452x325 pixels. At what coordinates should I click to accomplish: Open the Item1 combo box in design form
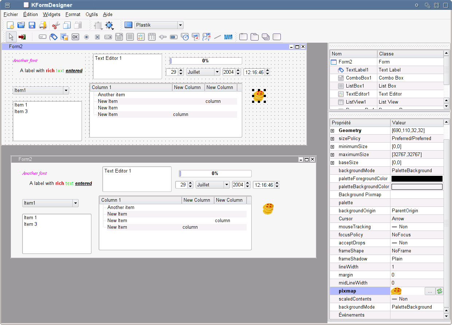click(x=41, y=90)
